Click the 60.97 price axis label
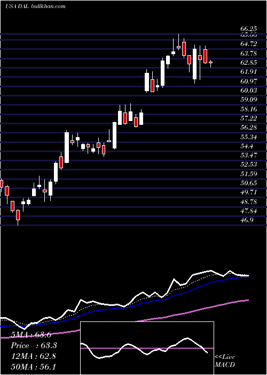This screenshot has height=375, width=267. 249,81
